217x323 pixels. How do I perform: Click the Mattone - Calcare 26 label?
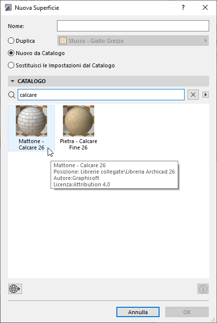31,145
